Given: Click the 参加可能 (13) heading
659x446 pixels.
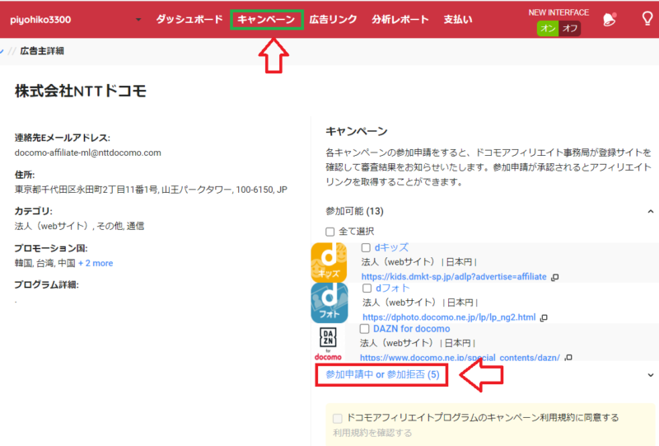Looking at the screenshot, I should 354,211.
